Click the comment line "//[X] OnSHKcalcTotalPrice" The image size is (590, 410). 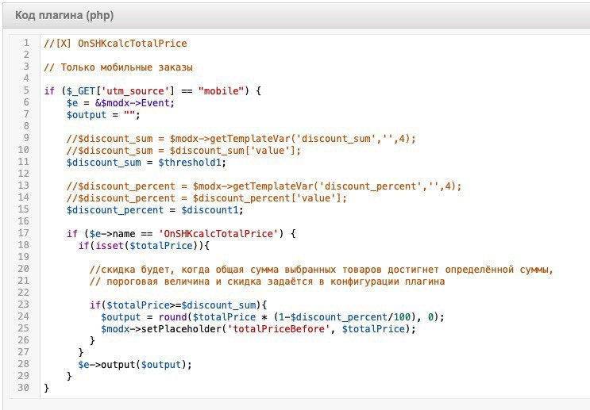point(115,43)
